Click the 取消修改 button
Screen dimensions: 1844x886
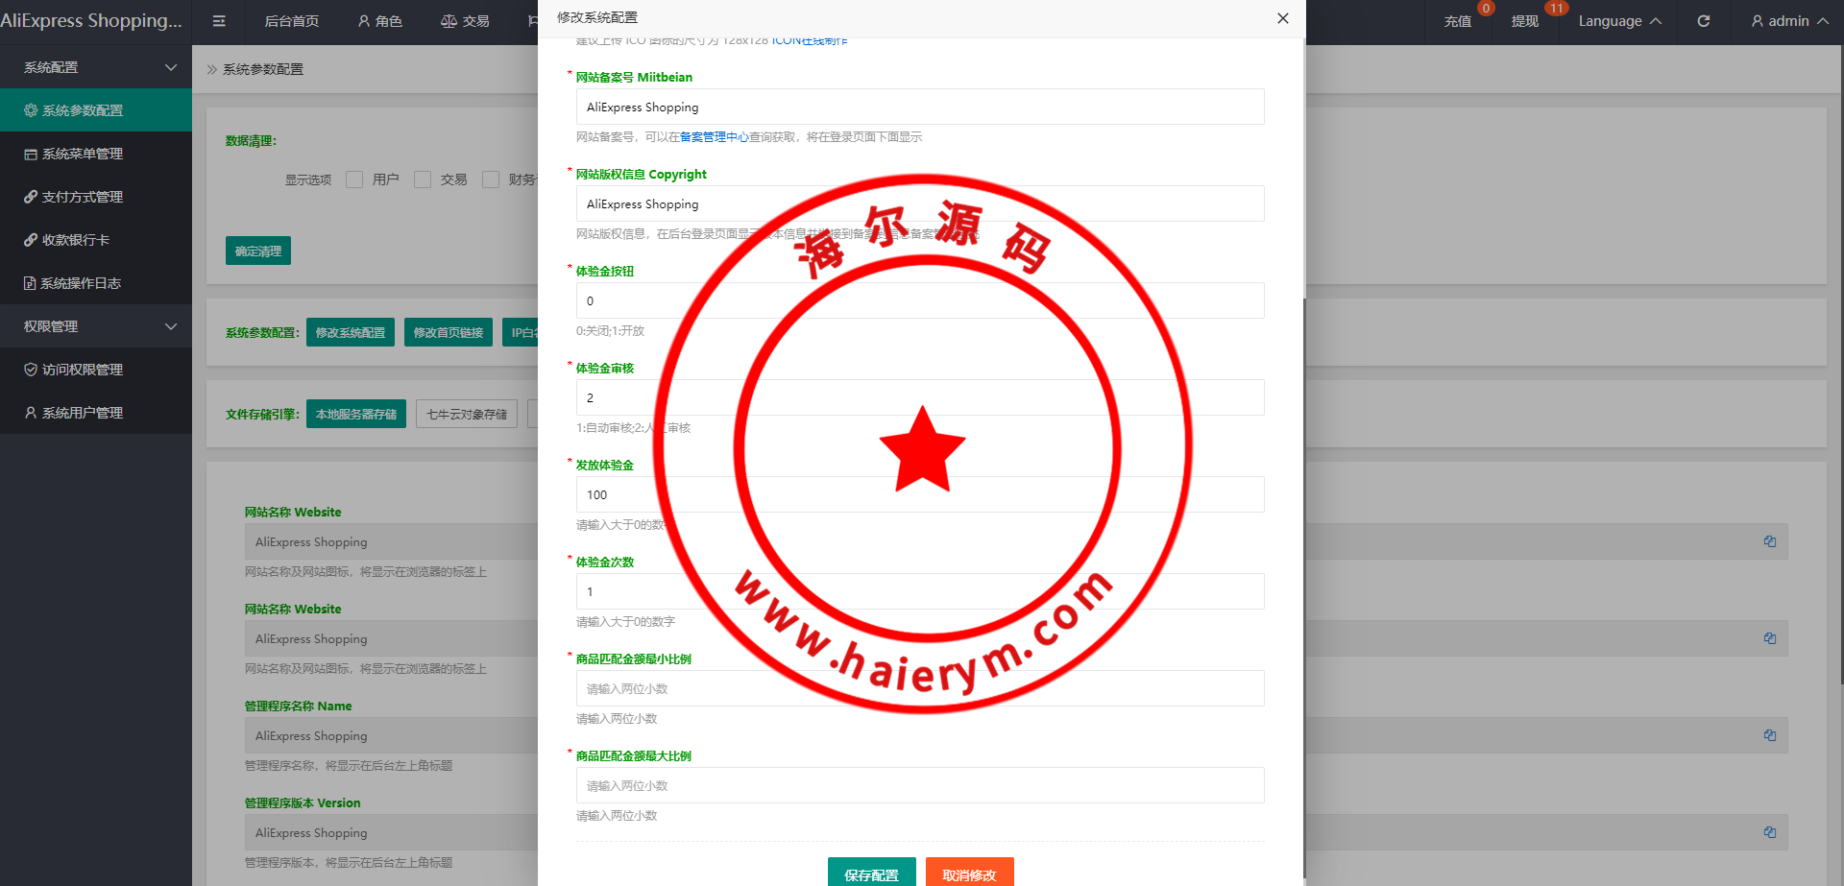coord(969,874)
